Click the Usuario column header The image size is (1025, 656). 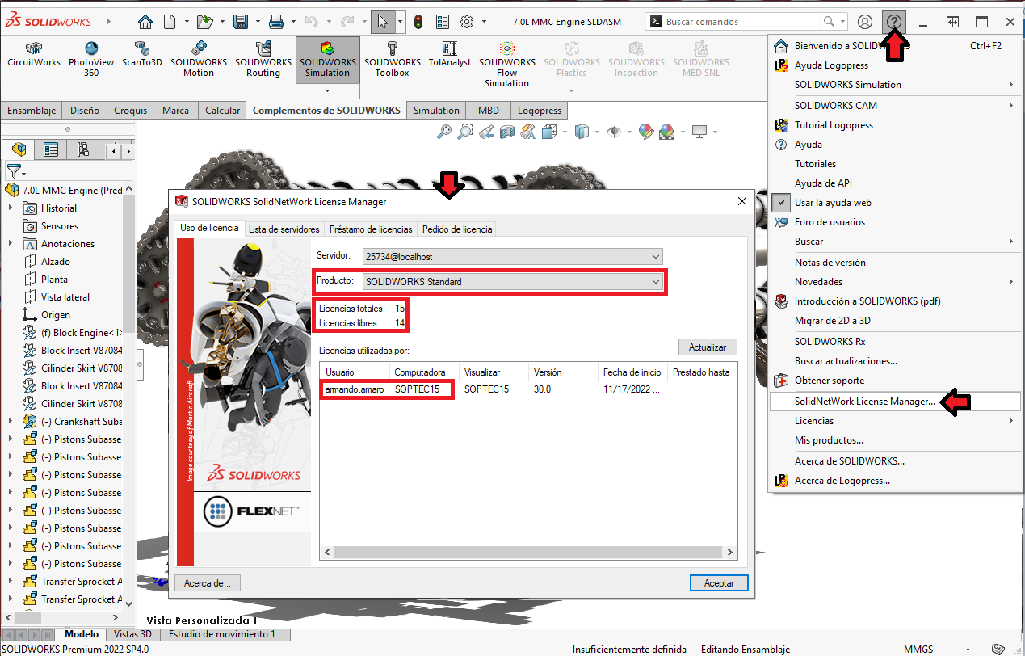click(x=355, y=372)
